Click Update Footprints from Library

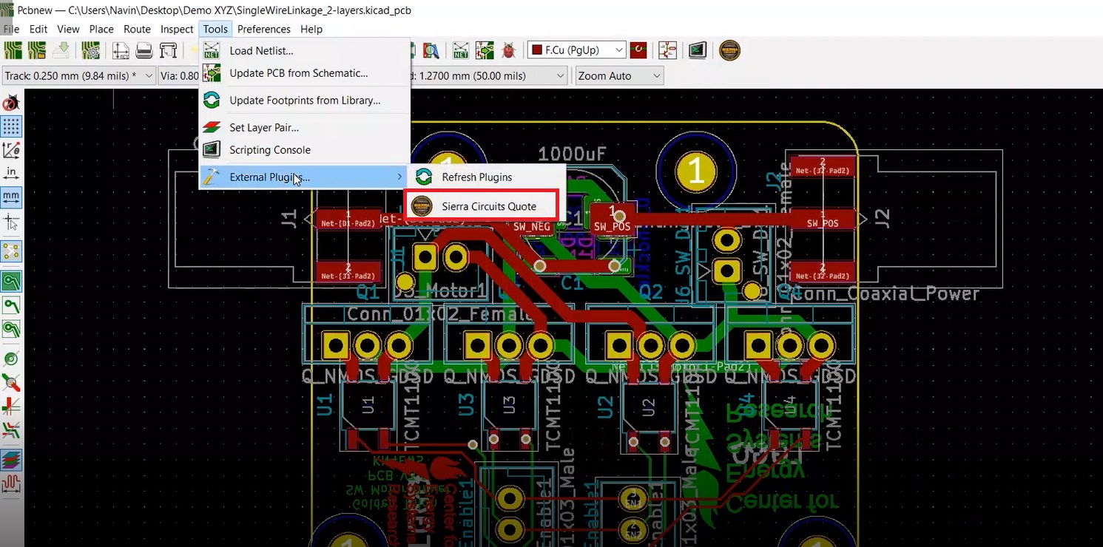pyautogui.click(x=304, y=101)
